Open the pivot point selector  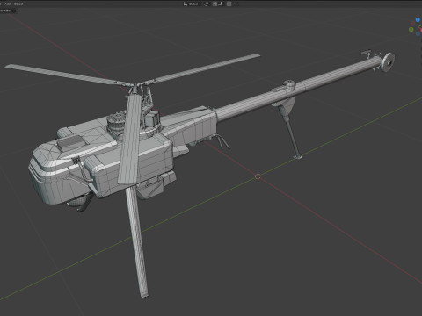tap(207, 4)
